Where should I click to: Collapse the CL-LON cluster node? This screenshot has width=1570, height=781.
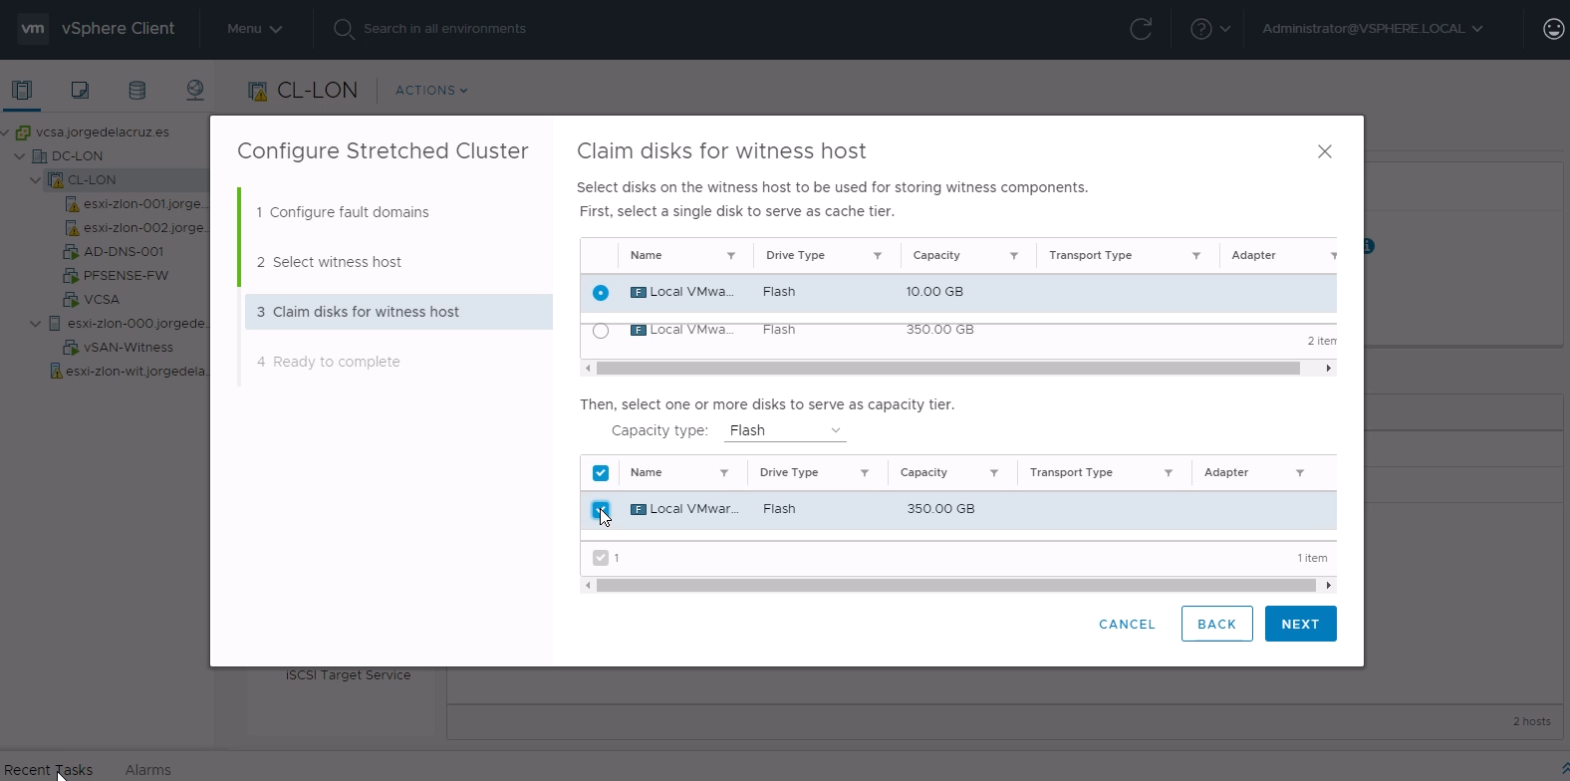(x=36, y=180)
